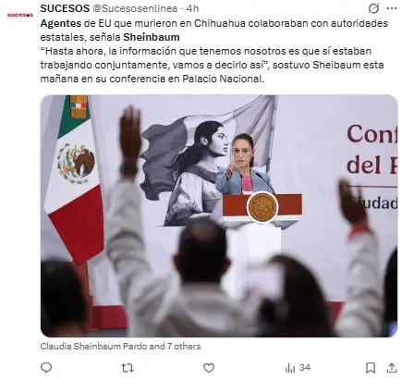View post analytics bar-chart icon
402x379 pixels.
click(290, 368)
